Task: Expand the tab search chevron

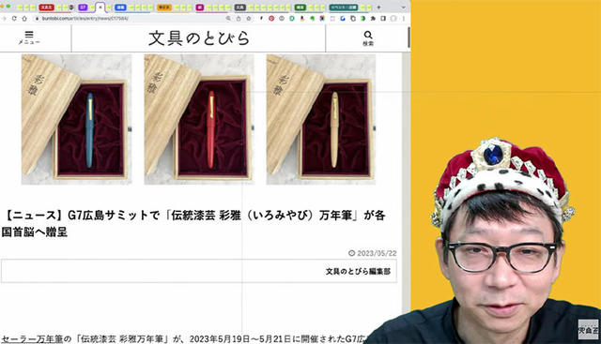Action: tap(403, 7)
